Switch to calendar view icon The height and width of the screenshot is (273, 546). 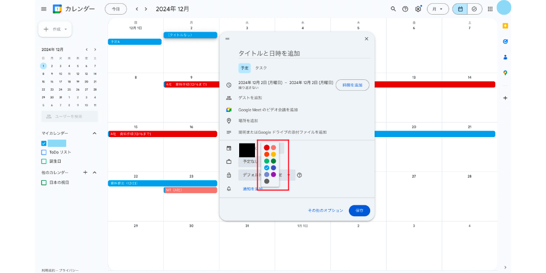(x=460, y=9)
